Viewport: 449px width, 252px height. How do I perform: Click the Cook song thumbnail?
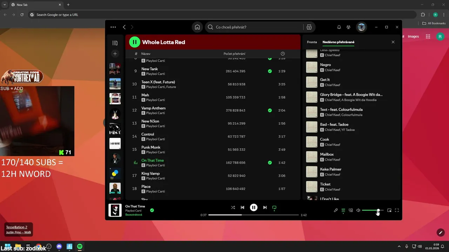point(312,142)
